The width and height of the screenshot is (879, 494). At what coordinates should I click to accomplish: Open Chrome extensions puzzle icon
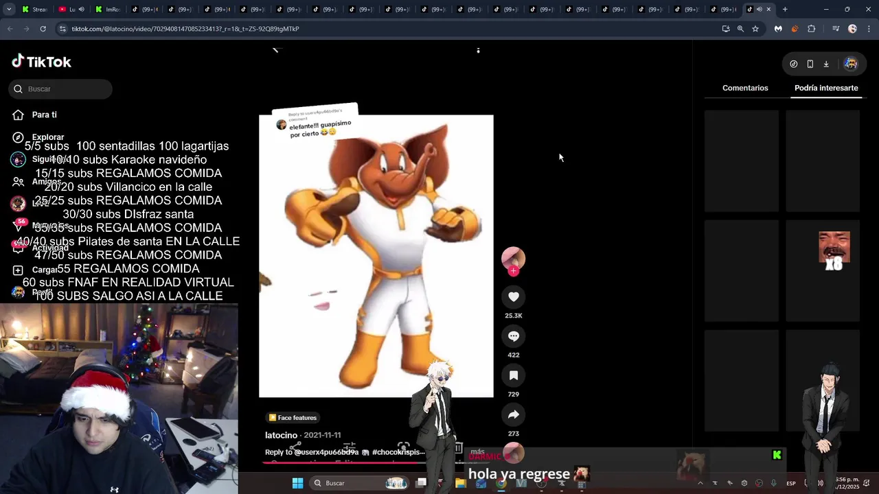811,29
